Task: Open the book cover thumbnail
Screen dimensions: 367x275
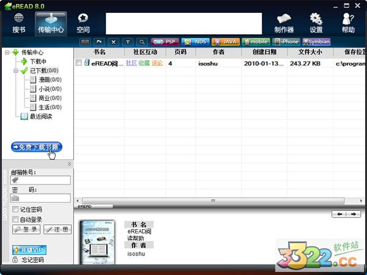Action: point(98,242)
